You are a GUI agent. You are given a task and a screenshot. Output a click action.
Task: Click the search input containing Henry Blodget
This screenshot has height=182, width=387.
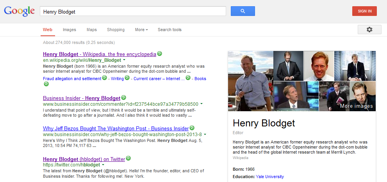(133, 12)
